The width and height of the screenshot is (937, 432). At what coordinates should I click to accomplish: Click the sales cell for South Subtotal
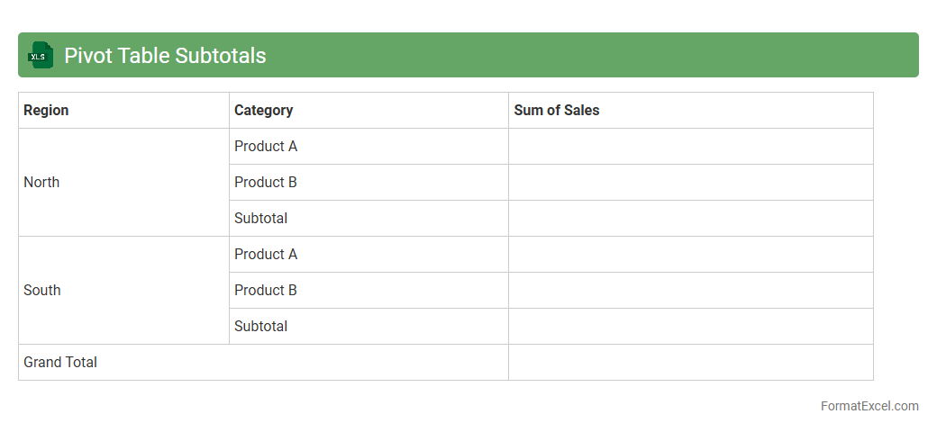(x=690, y=326)
